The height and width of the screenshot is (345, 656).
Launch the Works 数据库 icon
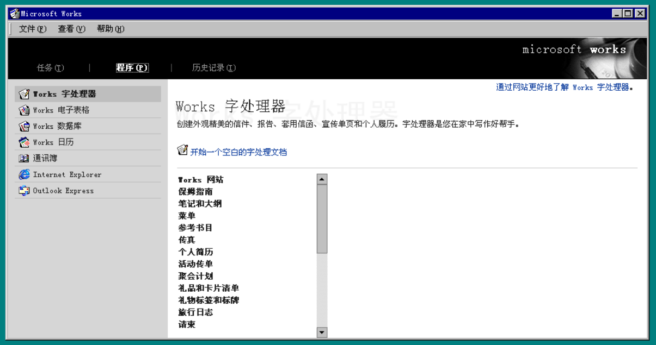24,126
